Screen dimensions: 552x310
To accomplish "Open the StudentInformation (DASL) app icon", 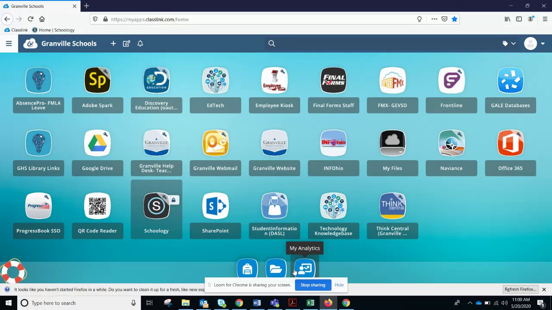I will [x=274, y=206].
